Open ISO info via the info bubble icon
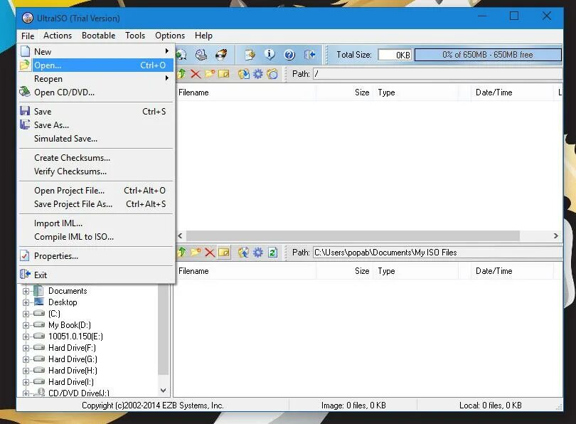Image resolution: width=576 pixels, height=424 pixels. (270, 55)
